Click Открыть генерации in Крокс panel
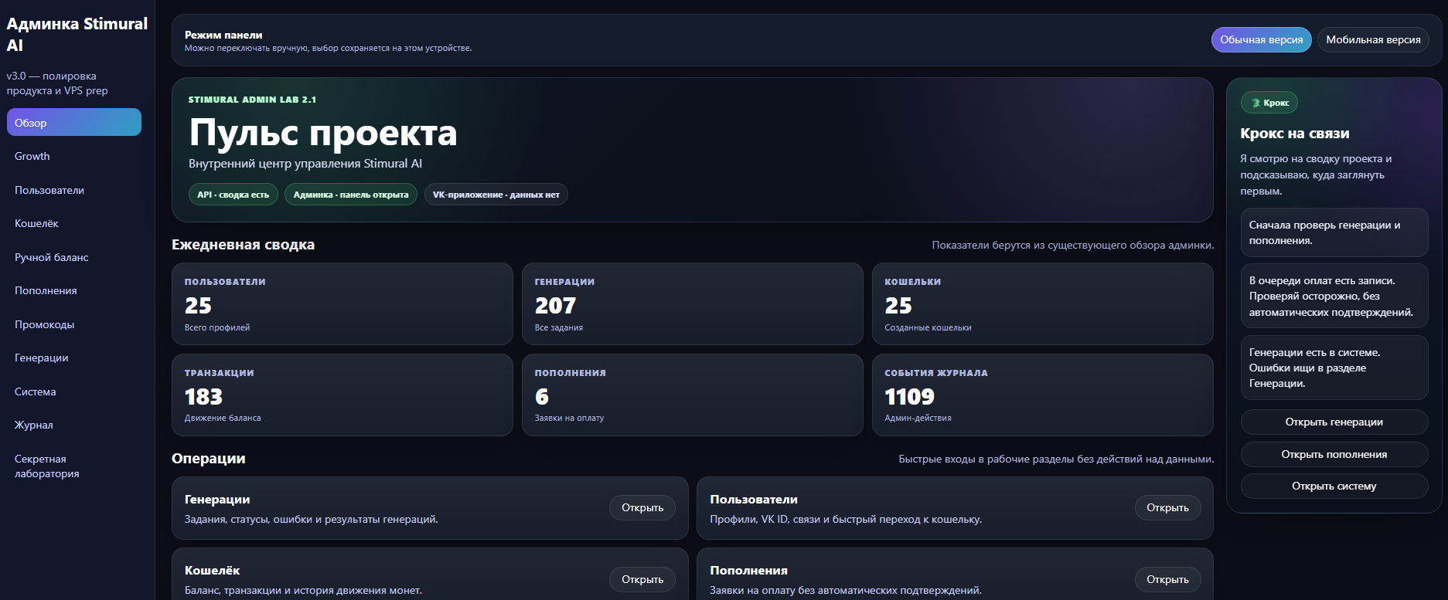 tap(1334, 422)
